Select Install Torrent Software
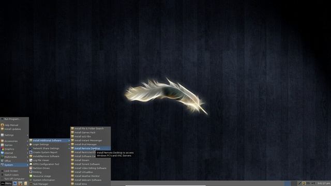 [x=91, y=164]
